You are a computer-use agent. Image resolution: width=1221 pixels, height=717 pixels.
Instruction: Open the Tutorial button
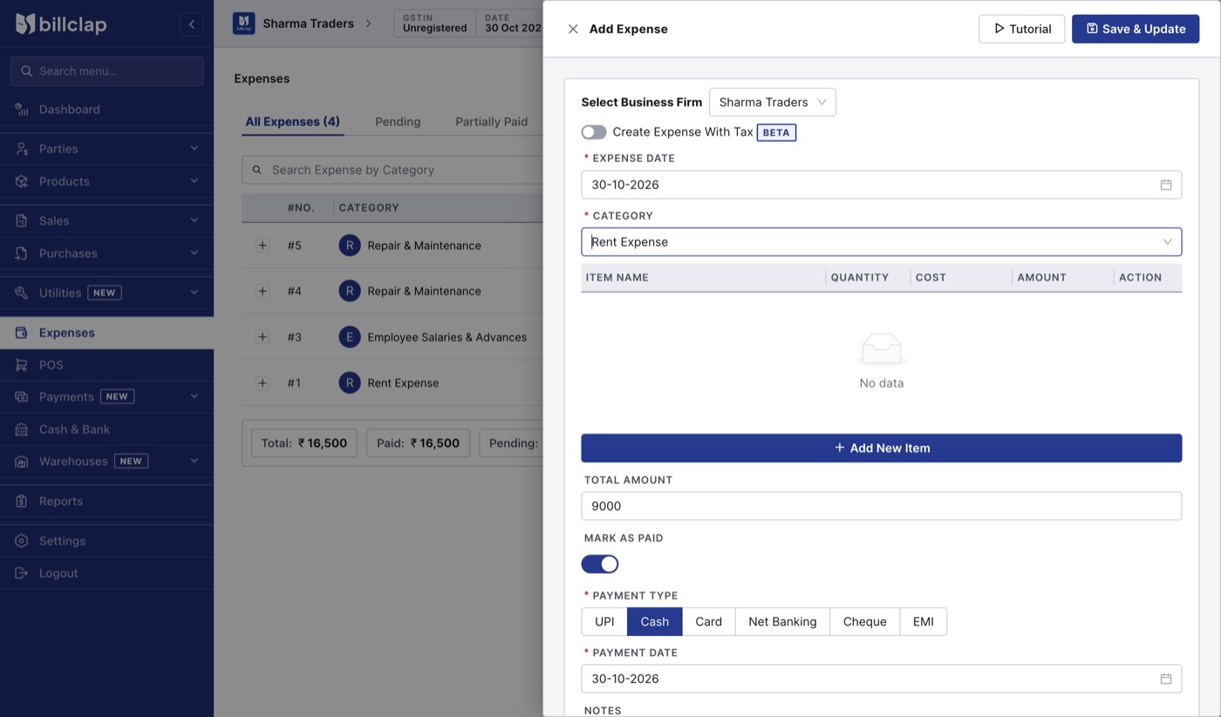[x=1021, y=29]
